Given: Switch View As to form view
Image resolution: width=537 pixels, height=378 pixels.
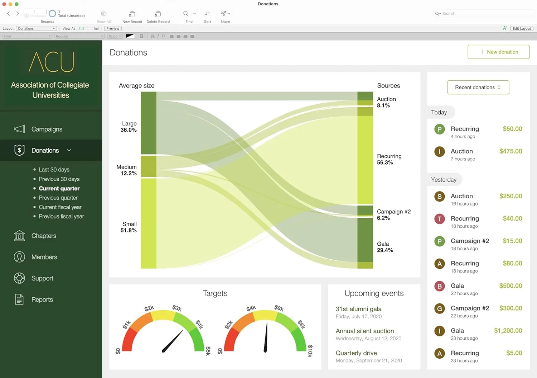Looking at the screenshot, I should click(82, 29).
